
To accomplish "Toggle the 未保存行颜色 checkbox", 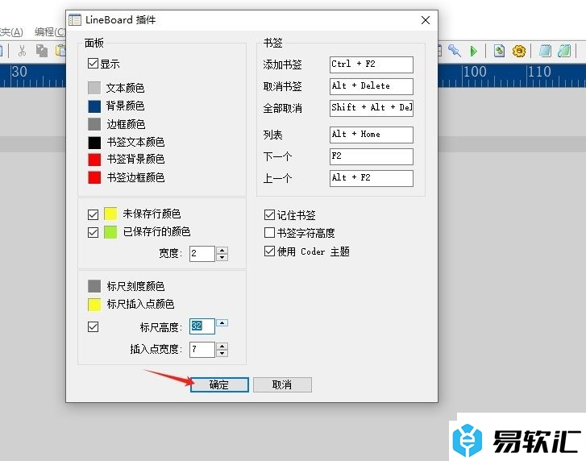I will [x=93, y=214].
